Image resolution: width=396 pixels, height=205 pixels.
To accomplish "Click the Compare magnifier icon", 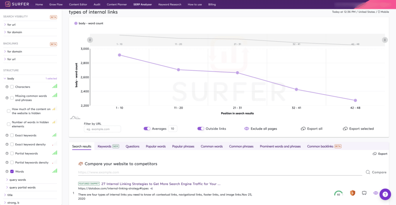I will [368, 172].
